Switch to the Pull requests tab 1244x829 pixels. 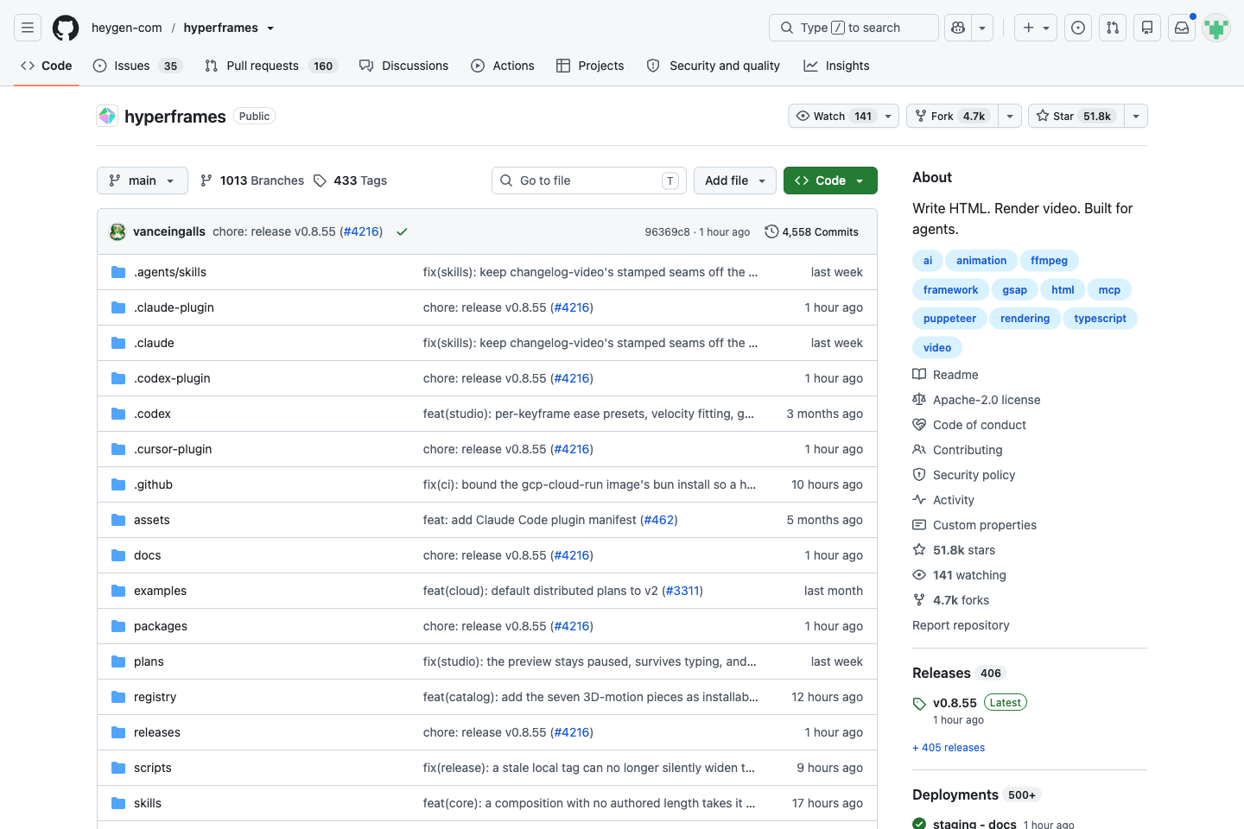(271, 66)
